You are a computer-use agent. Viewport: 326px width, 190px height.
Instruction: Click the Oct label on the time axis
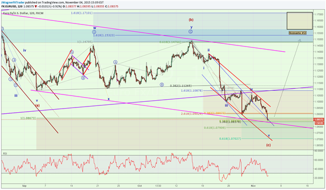(x=140, y=186)
